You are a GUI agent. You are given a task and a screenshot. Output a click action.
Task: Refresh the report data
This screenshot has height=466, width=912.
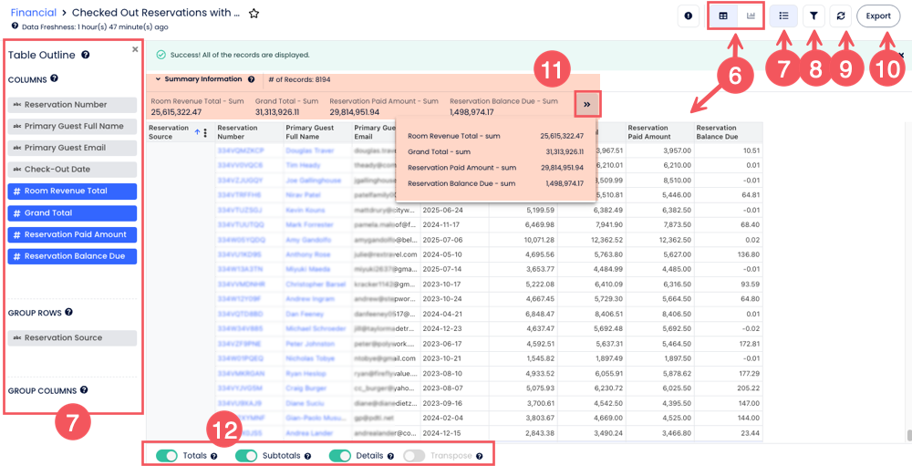844,16
